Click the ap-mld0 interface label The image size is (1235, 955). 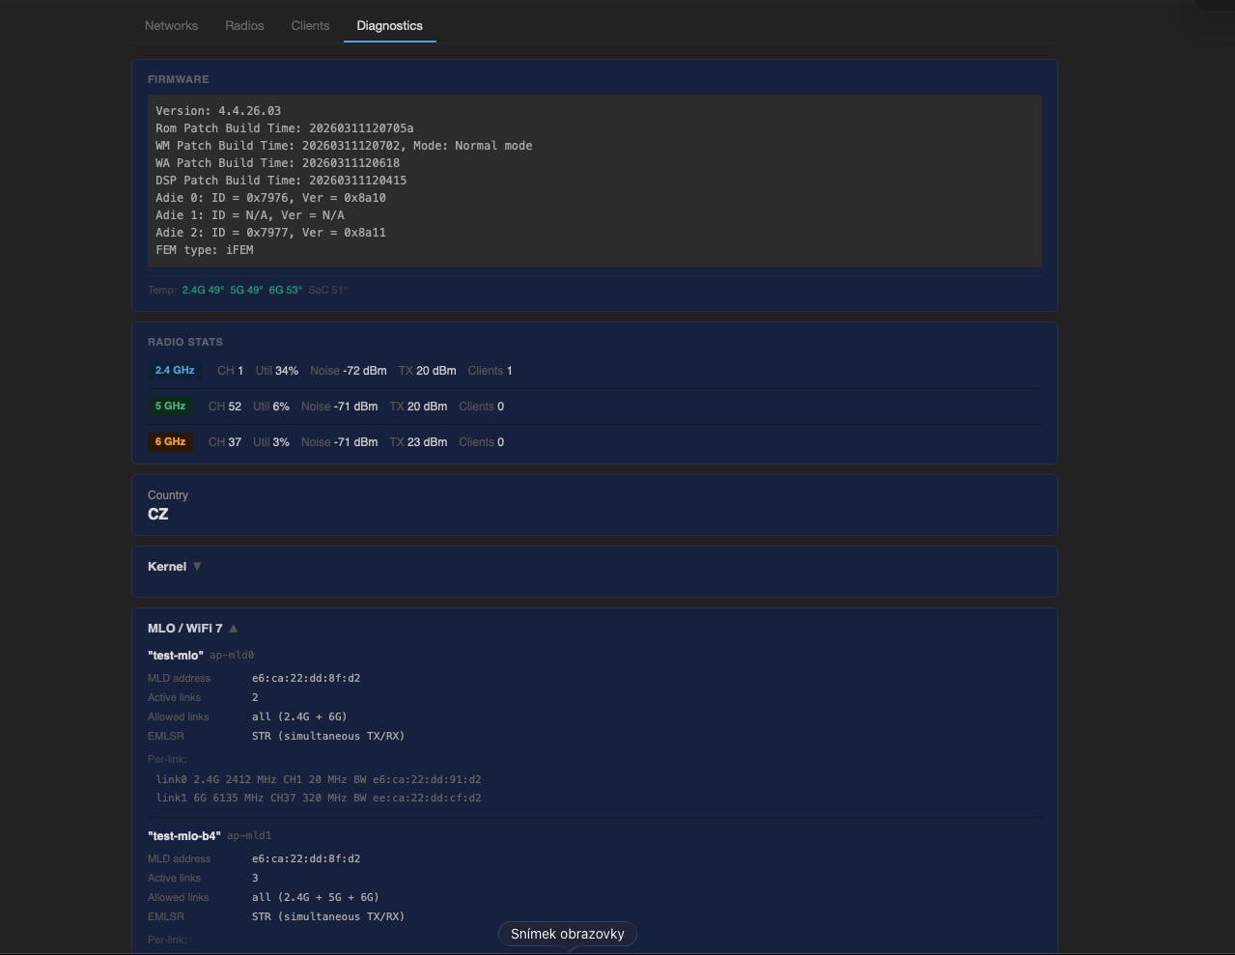point(232,656)
